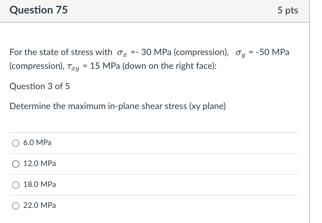Viewport: 322px width, 223px height.
Task: Click the divider line under Question 75
Action: (155, 22)
